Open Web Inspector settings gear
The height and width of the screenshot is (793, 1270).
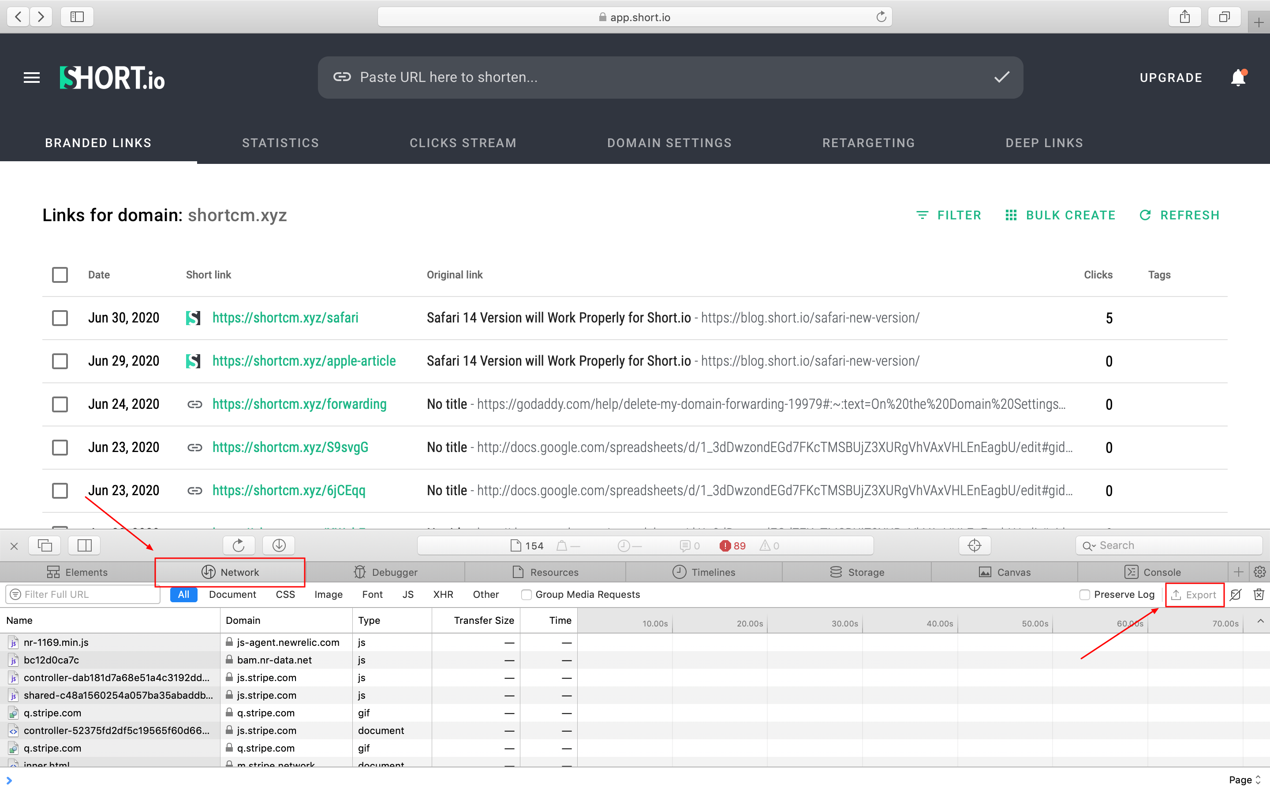click(x=1259, y=572)
